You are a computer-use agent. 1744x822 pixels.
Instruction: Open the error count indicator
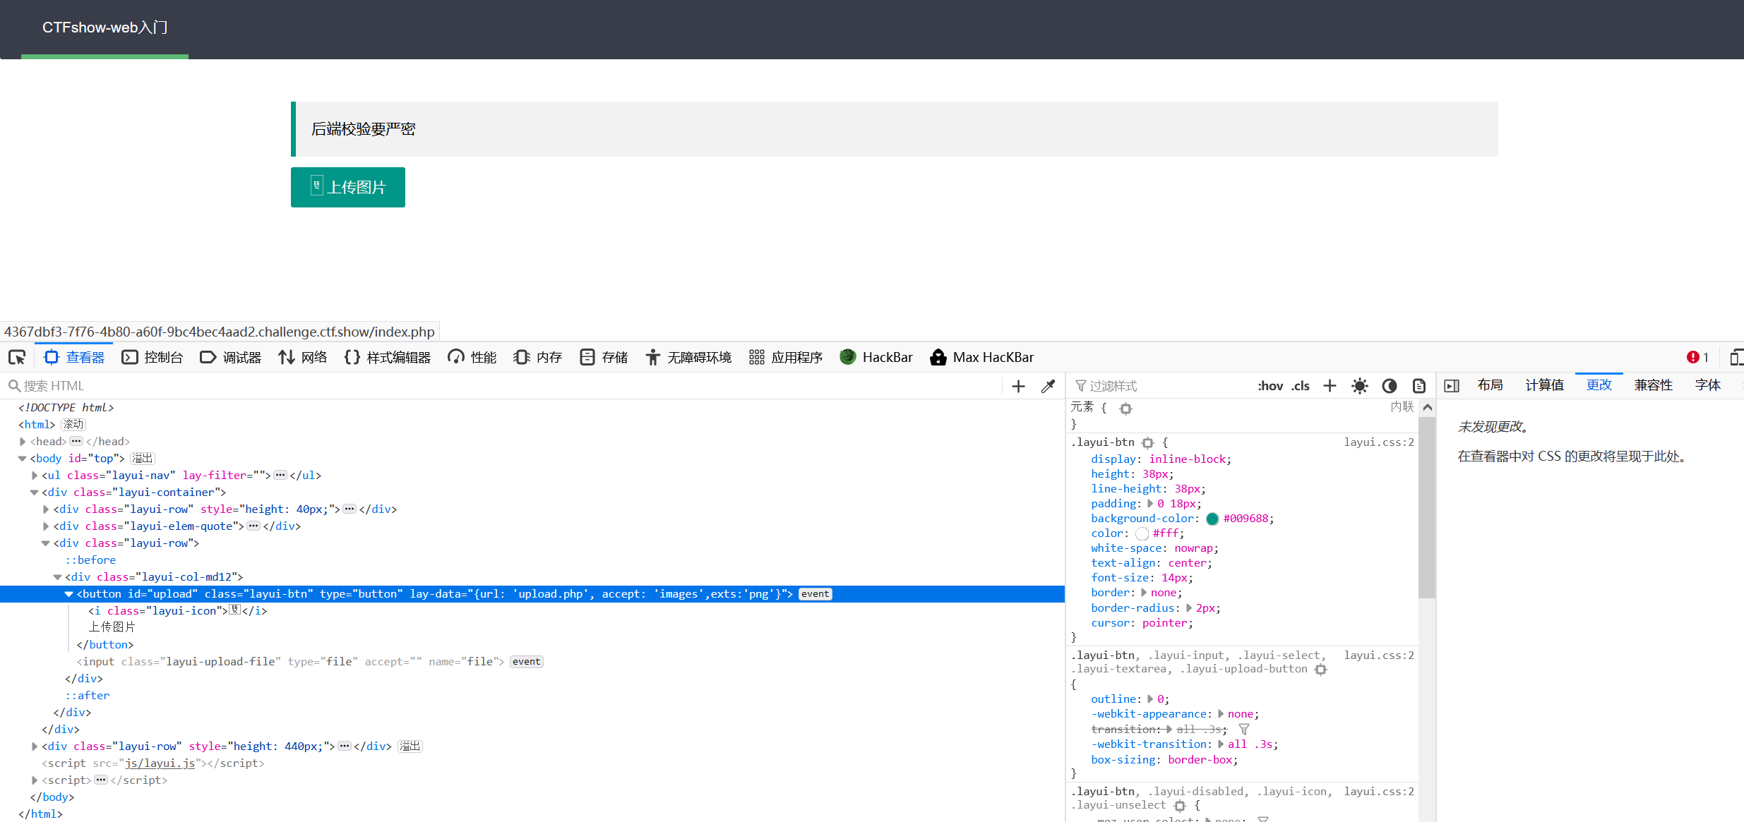coord(1697,357)
